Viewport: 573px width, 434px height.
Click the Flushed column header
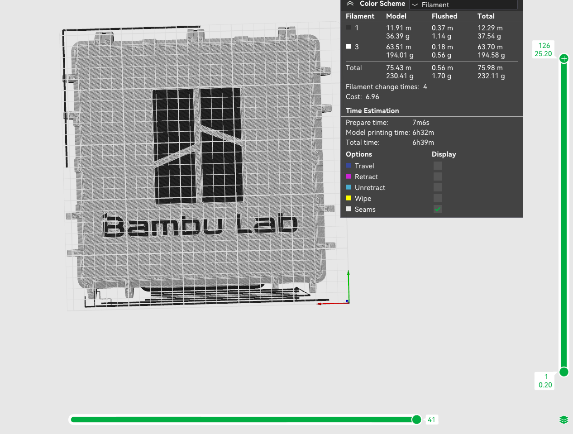click(x=444, y=16)
